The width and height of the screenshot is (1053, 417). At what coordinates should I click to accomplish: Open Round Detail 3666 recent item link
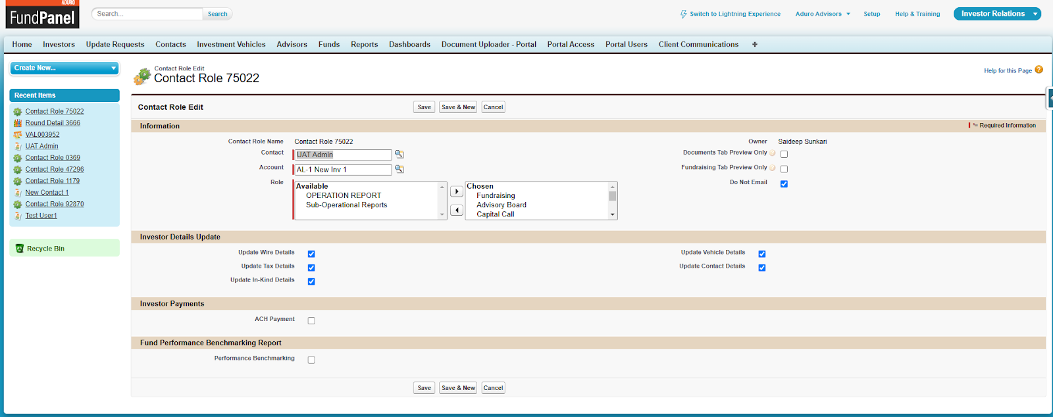53,123
